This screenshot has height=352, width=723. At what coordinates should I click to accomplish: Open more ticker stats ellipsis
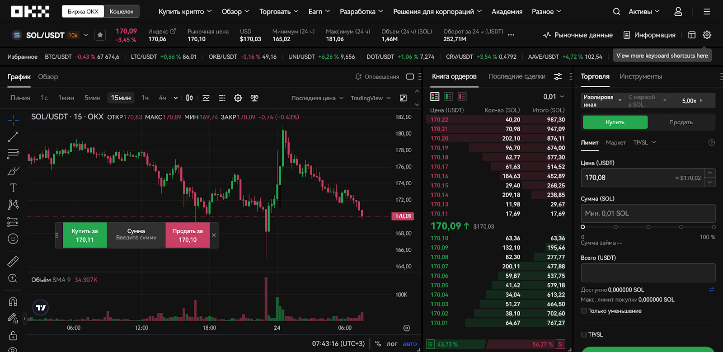511,35
